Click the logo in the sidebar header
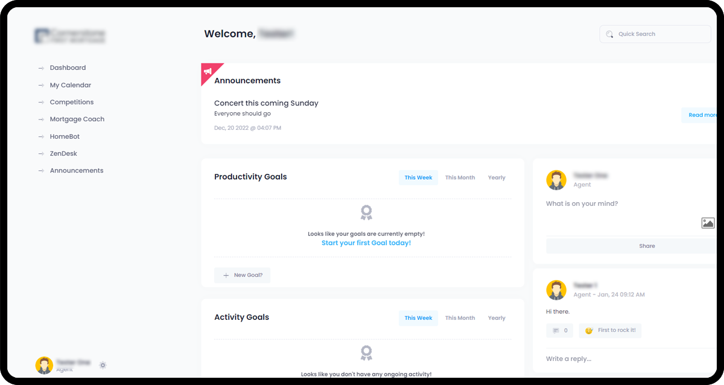724x385 pixels. [x=70, y=36]
